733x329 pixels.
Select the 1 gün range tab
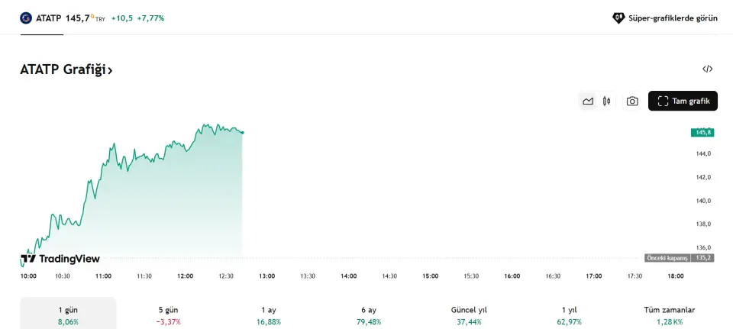(68, 315)
